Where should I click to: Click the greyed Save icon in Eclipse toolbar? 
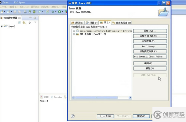click(x=15, y=12)
